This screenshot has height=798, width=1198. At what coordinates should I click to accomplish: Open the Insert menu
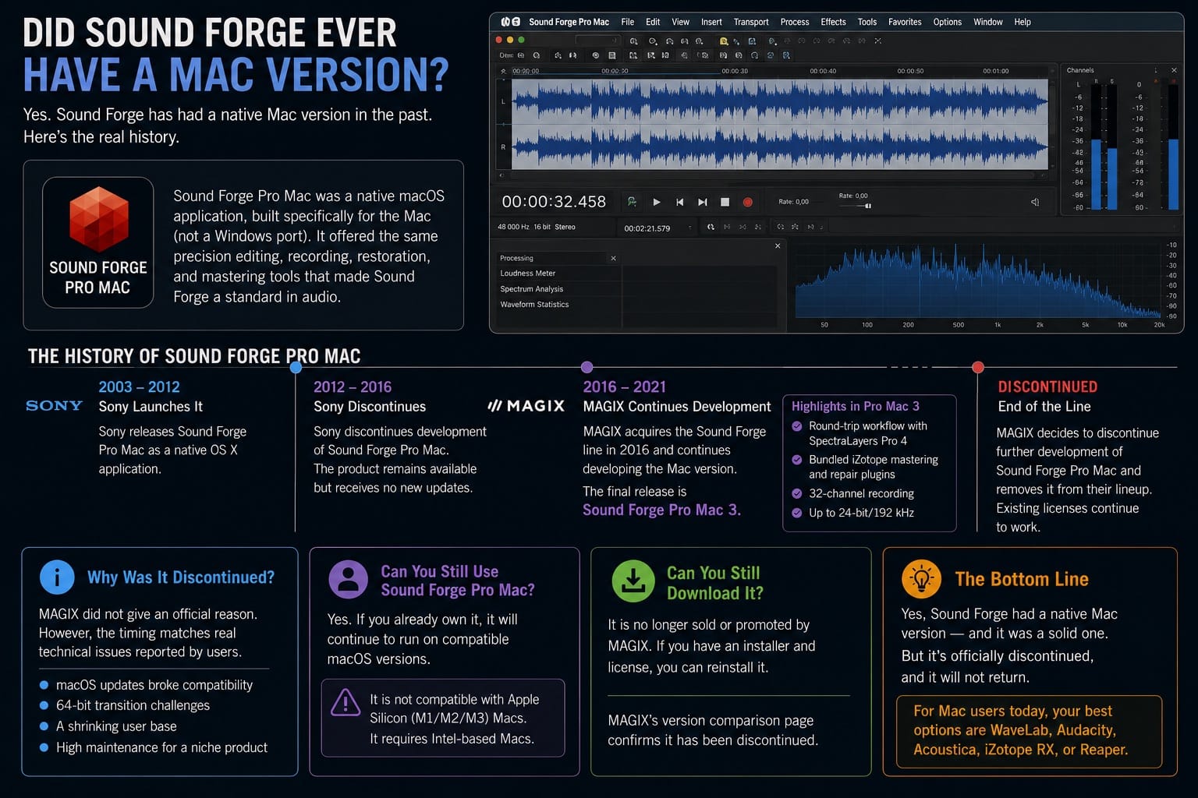point(711,22)
